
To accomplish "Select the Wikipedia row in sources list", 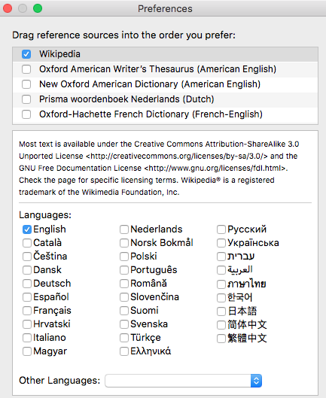I will coord(165,54).
